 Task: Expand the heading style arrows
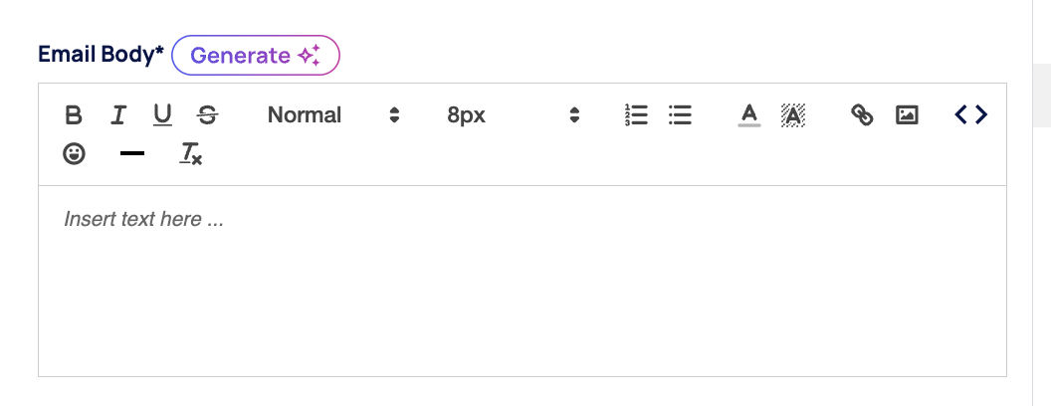(394, 115)
